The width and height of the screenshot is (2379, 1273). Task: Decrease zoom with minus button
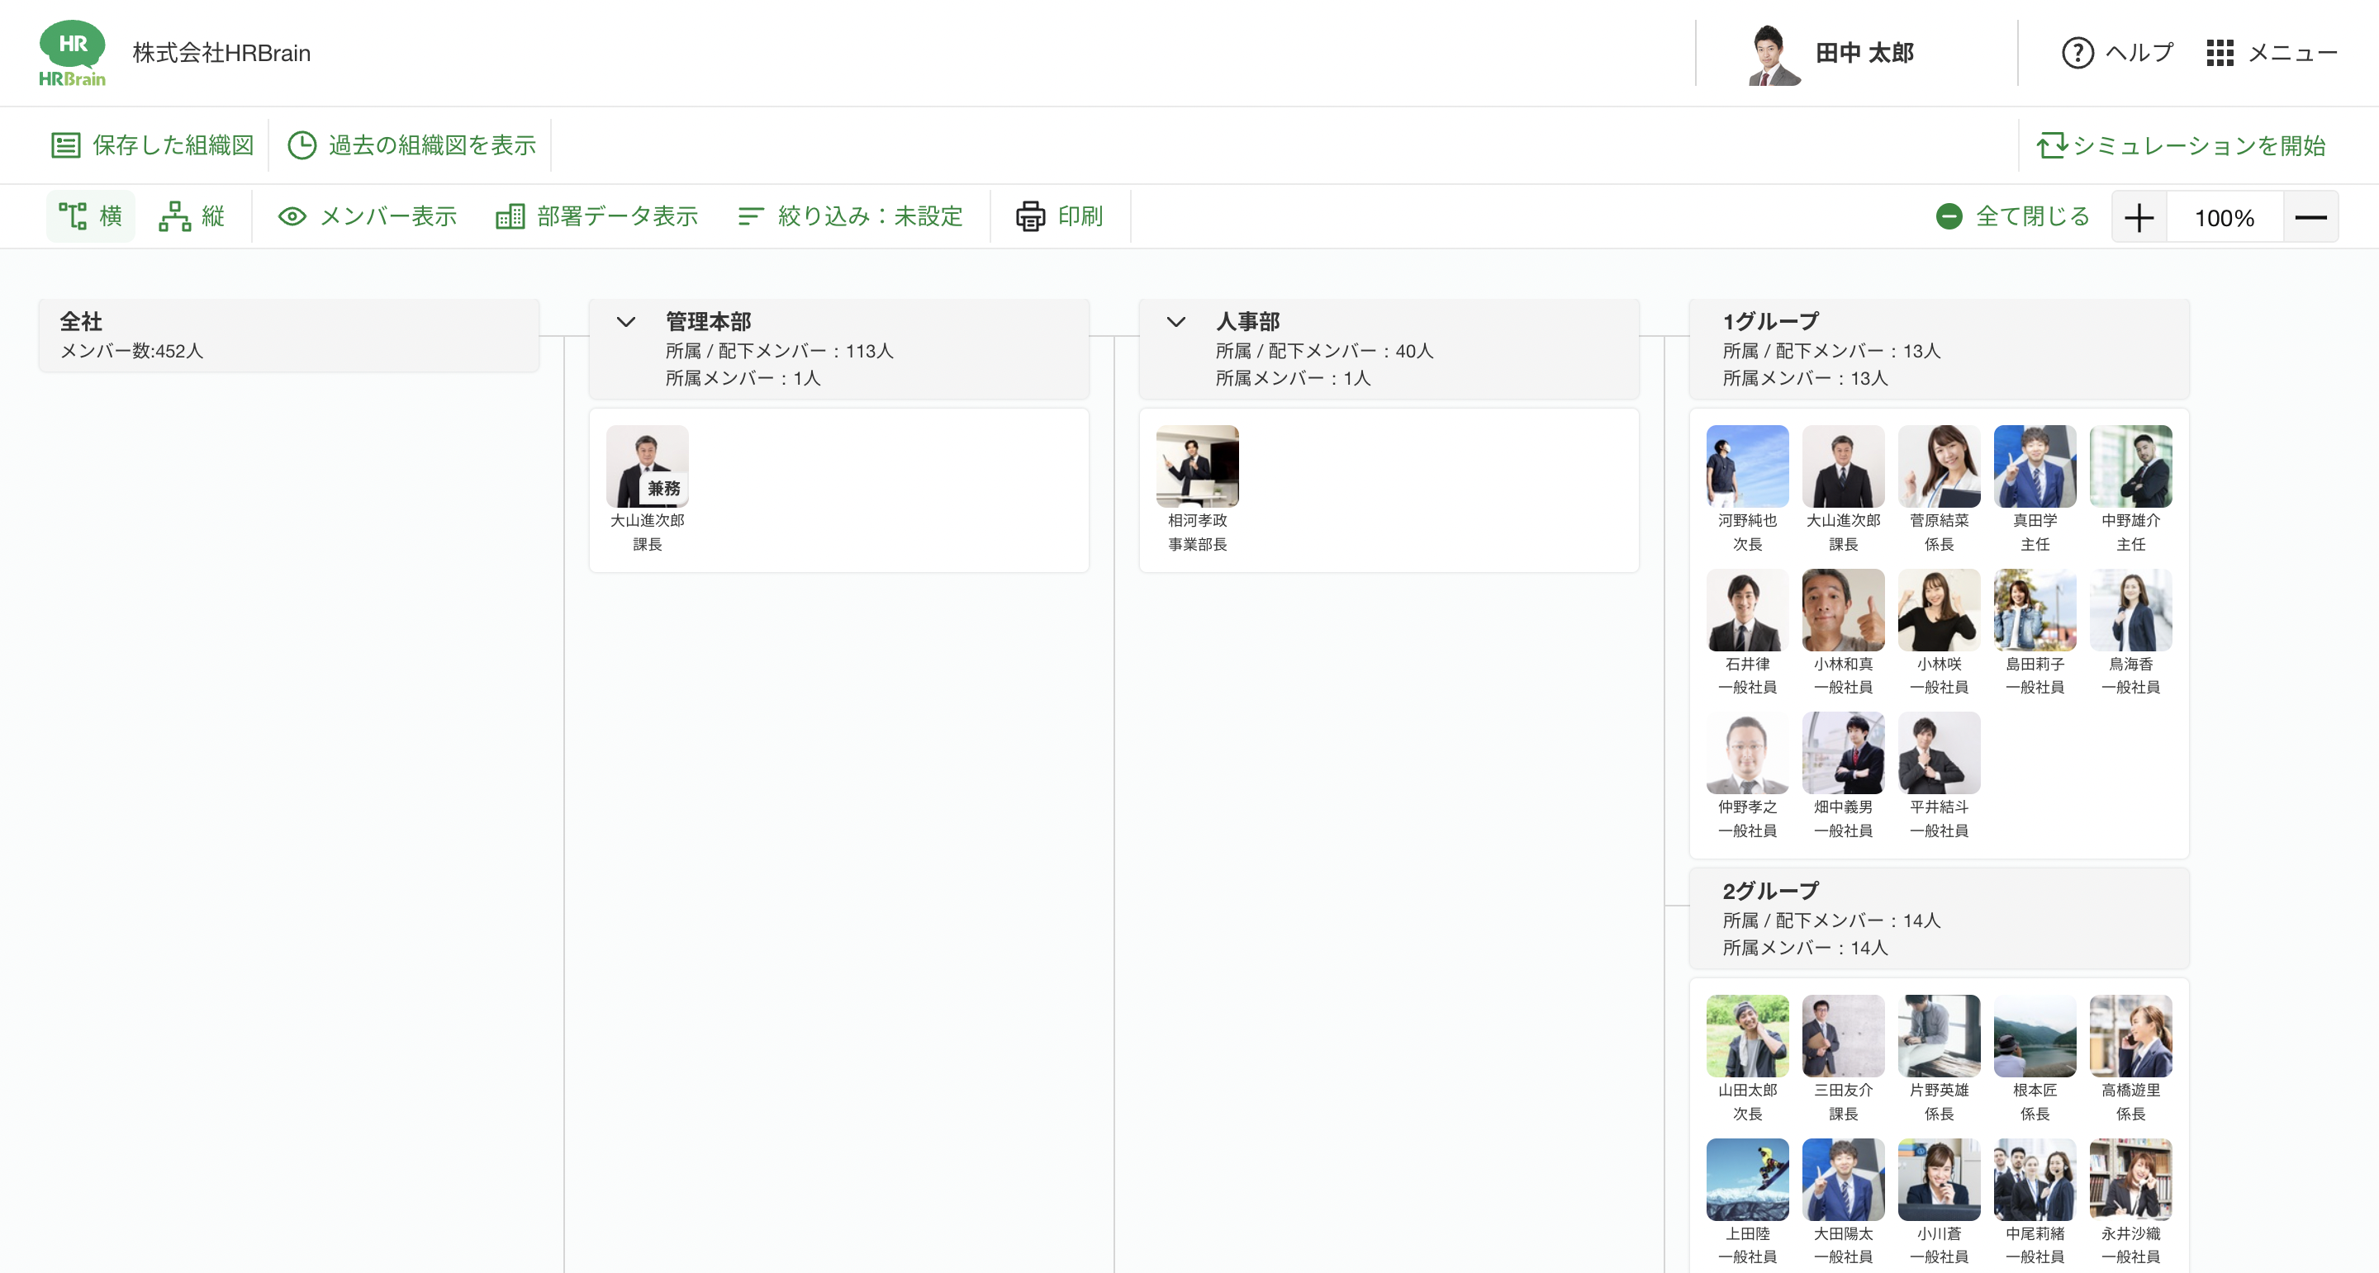tap(2310, 218)
